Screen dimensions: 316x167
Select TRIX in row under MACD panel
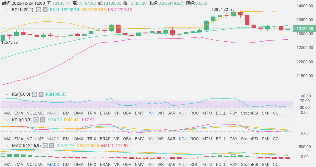[92, 164]
